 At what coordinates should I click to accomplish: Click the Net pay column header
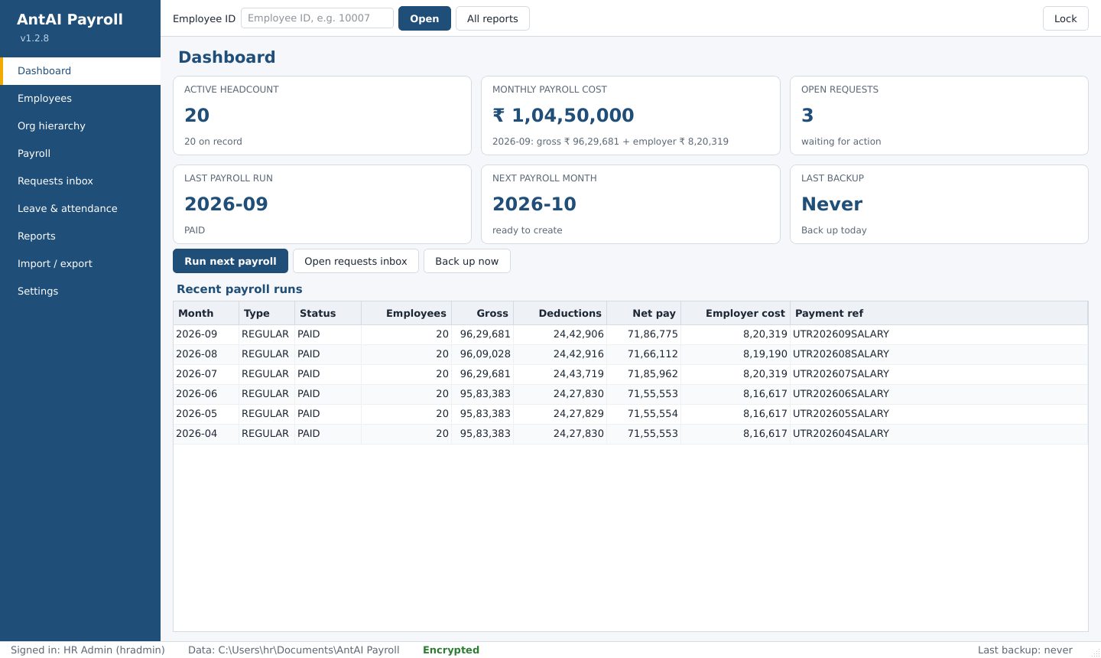[x=644, y=313]
